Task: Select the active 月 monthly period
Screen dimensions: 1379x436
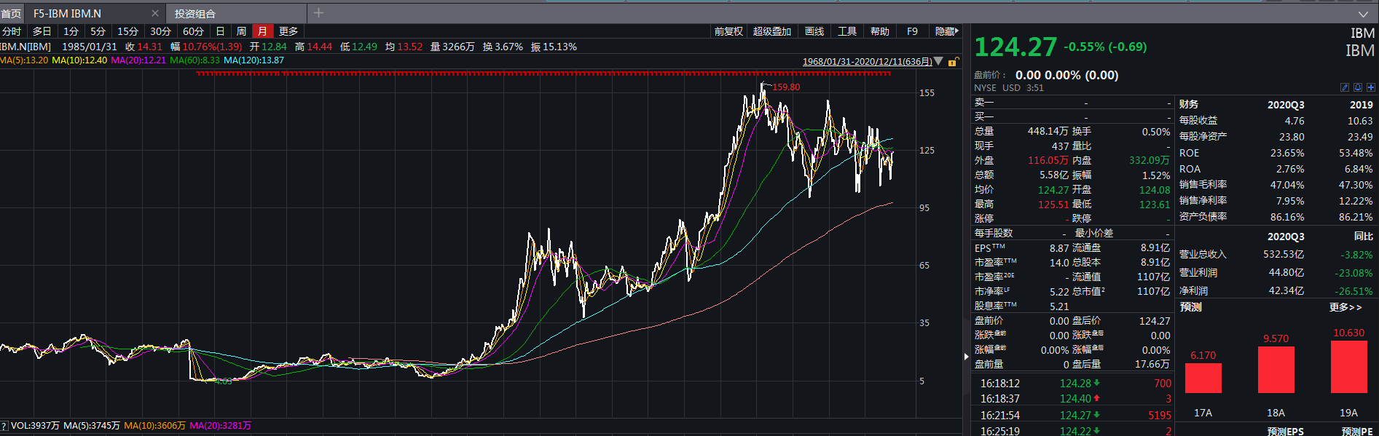Action: (x=262, y=31)
